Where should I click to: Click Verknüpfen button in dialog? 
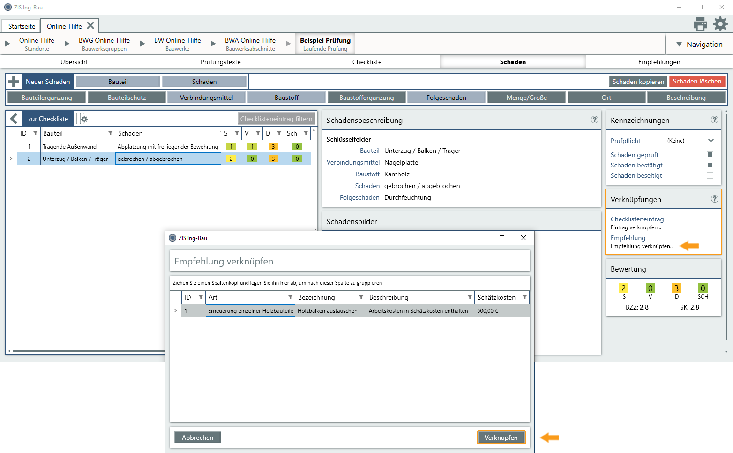pos(501,438)
